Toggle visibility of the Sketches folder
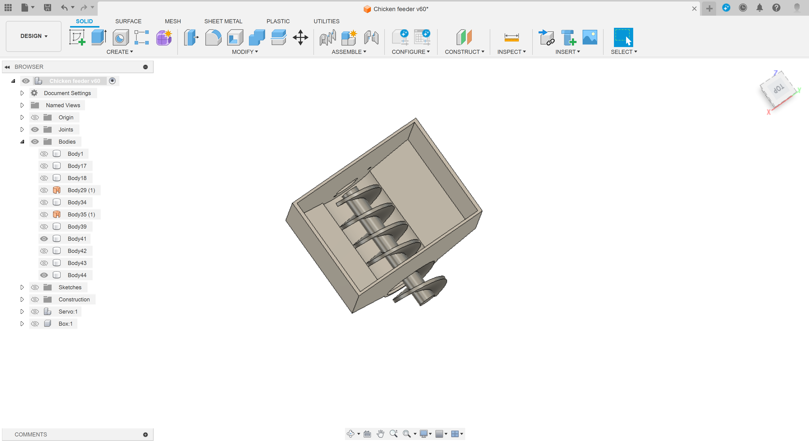This screenshot has width=809, height=441. 35,287
